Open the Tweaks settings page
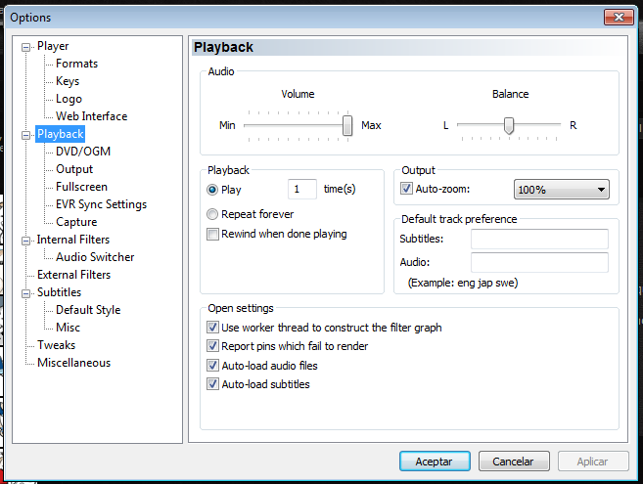The height and width of the screenshot is (484, 643). [56, 345]
